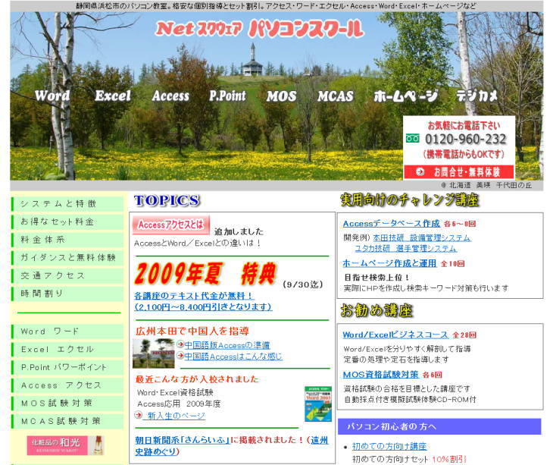Open Access アクセス in the sidebar
Screen dimensions: 553x465
click(67, 385)
